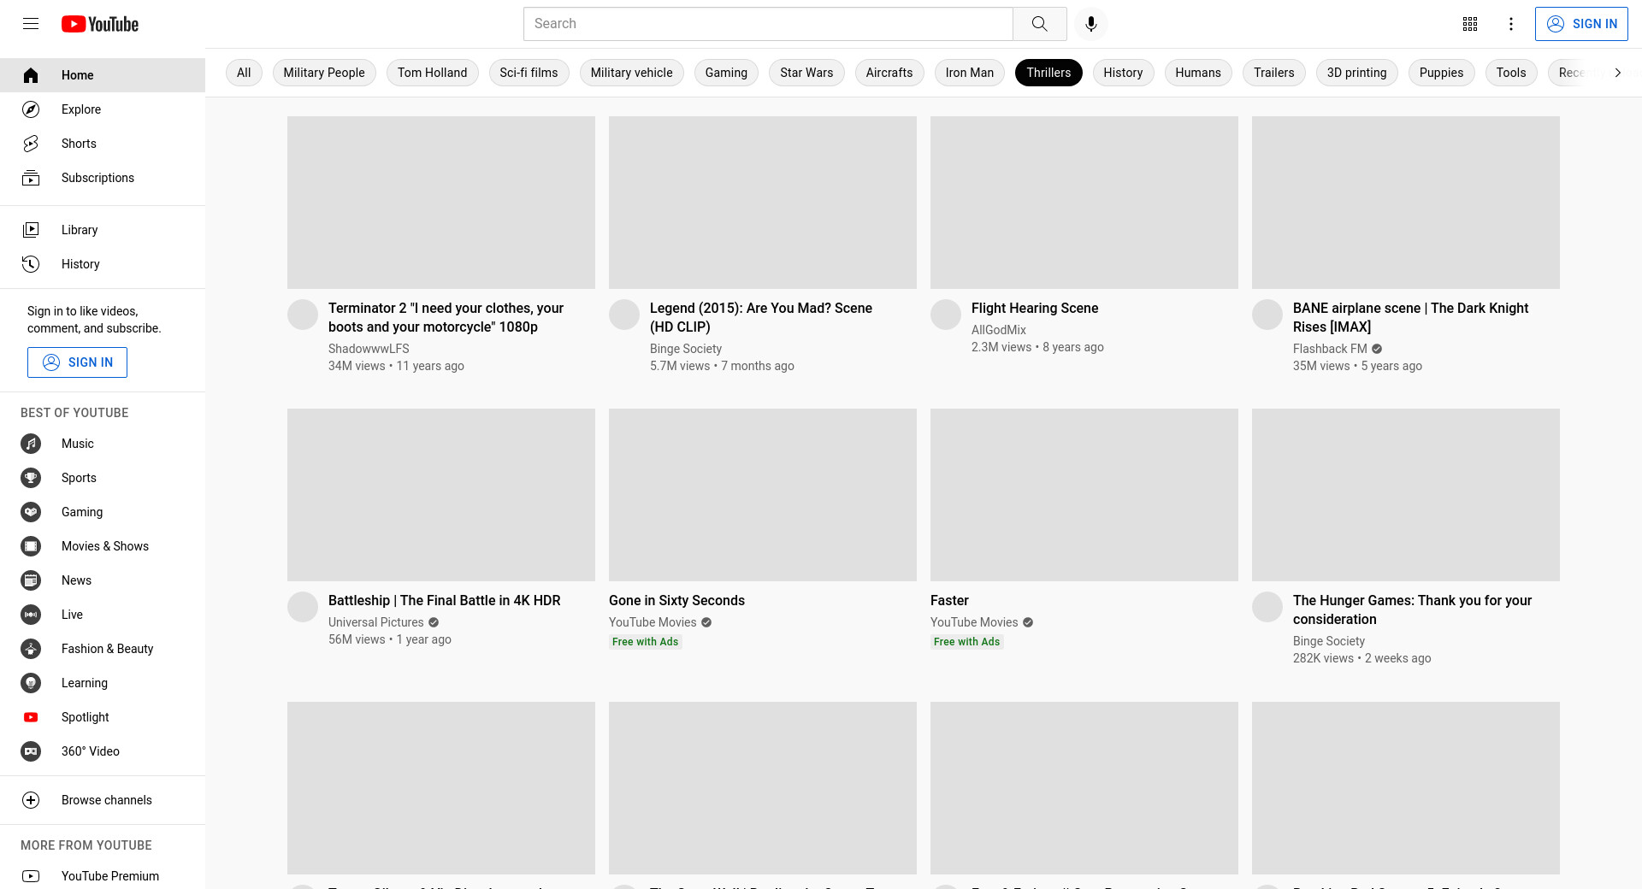Select the Iron Man chip
Viewport: 1642px width, 889px height.
tap(970, 73)
